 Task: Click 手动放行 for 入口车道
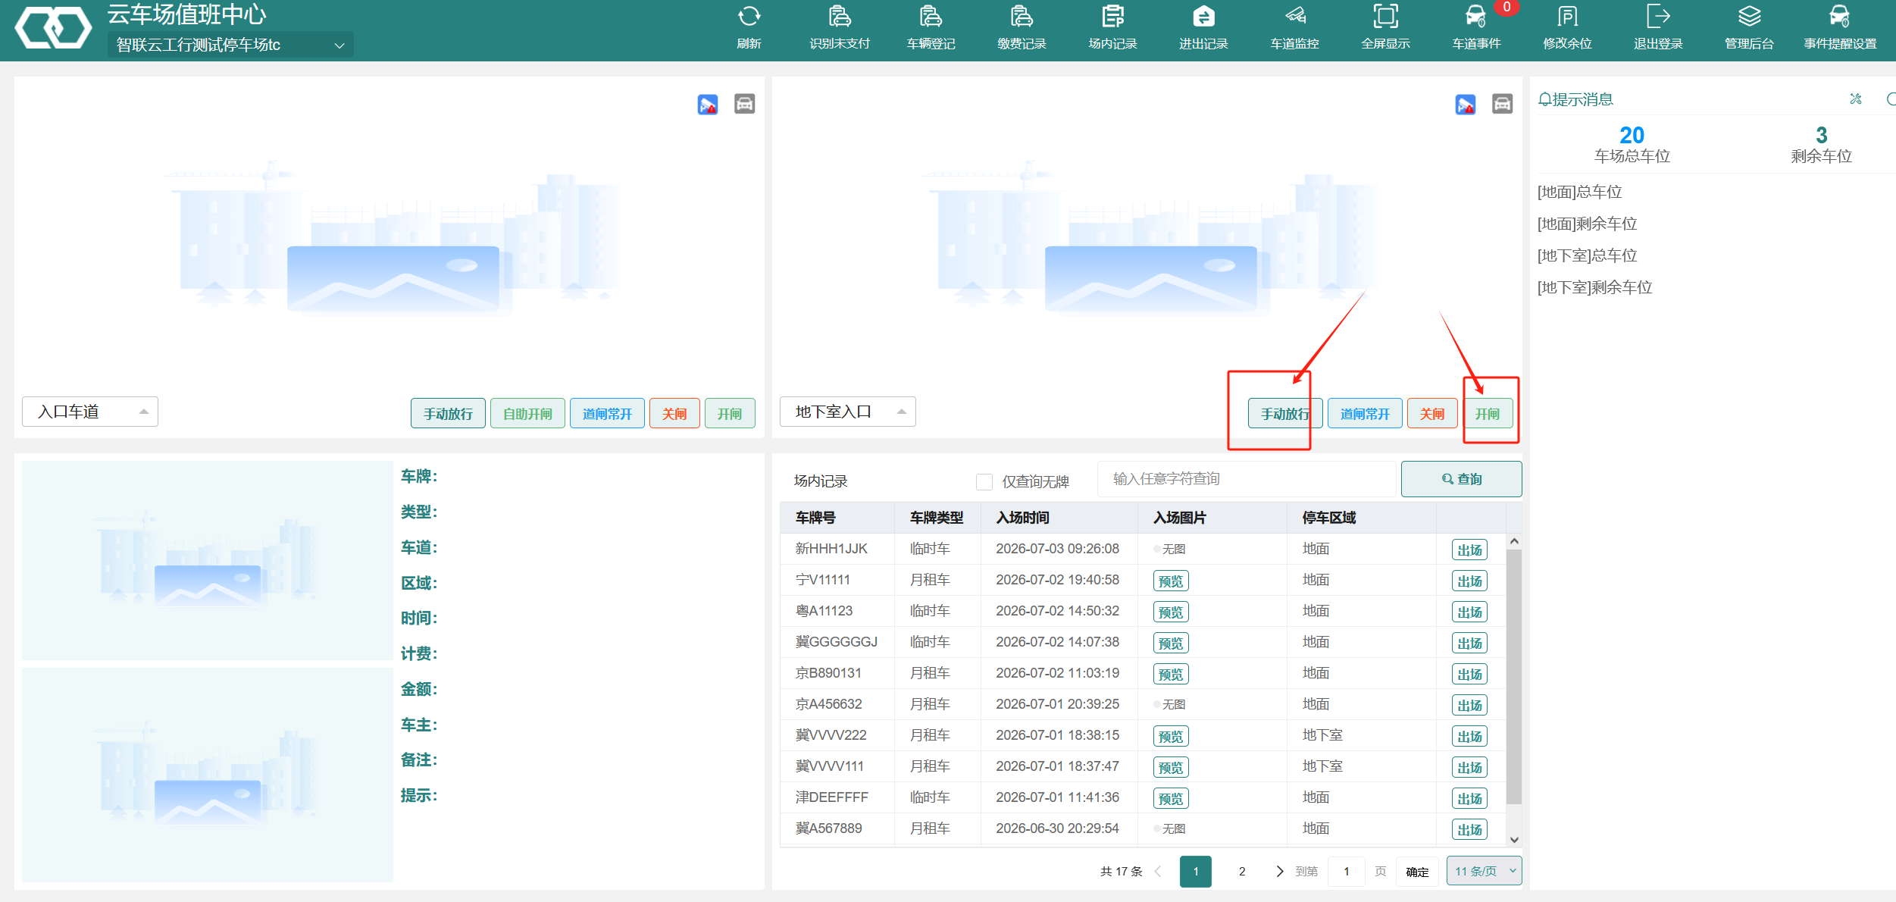(x=448, y=413)
